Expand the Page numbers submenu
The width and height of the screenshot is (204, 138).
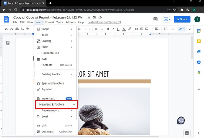tap(55, 111)
